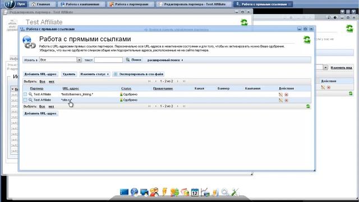Image resolution: width=359 pixels, height=202 pixels.
Task: Click small green refresh icon in background table
Action: point(351,94)
